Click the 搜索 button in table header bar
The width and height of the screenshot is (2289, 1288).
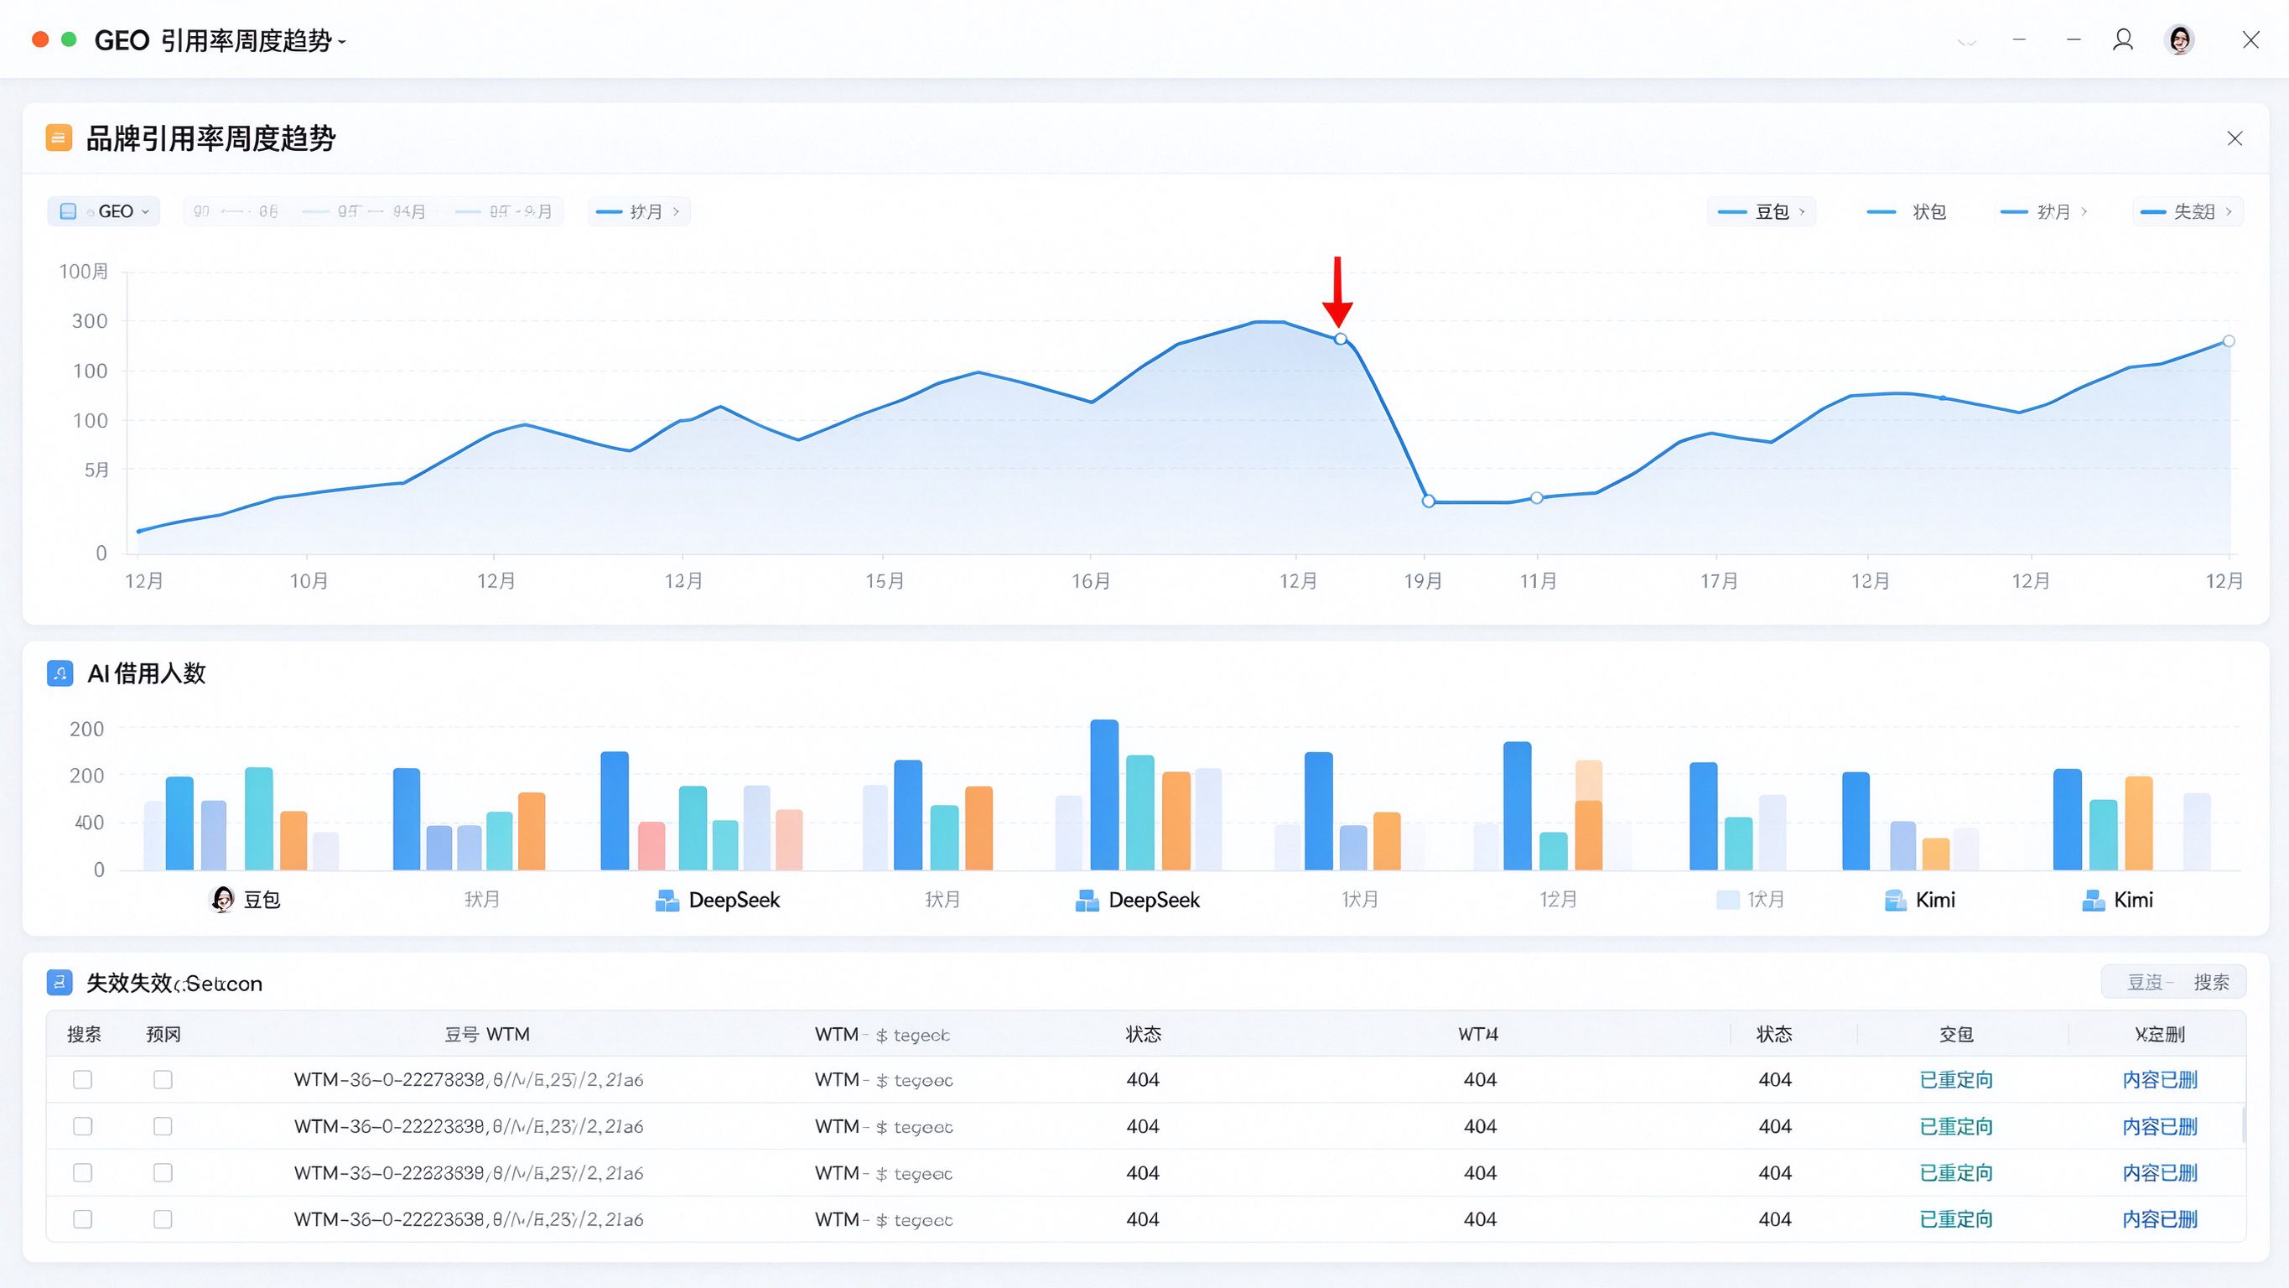coord(2211,982)
